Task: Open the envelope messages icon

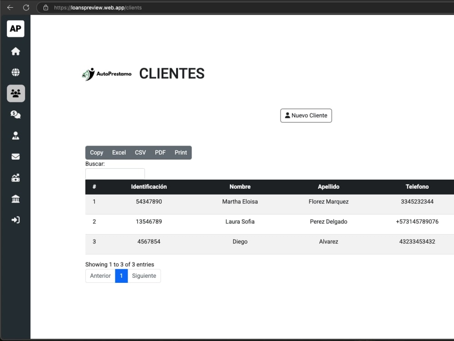Action: (15, 156)
